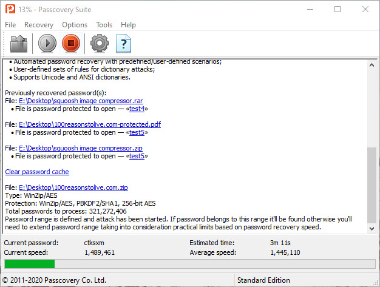The width and height of the screenshot is (380, 287).
Task: Click the current speed value 1,489,461
Action: (100, 252)
